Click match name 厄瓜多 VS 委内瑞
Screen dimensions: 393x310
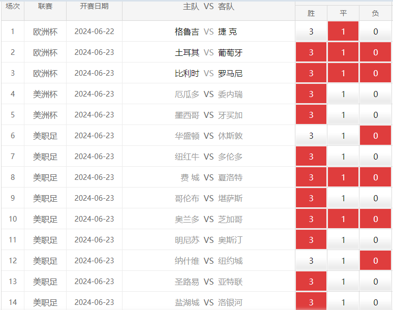pyautogui.click(x=208, y=94)
